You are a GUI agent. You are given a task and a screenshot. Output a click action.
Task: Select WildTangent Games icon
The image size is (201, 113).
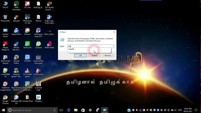click(27, 86)
